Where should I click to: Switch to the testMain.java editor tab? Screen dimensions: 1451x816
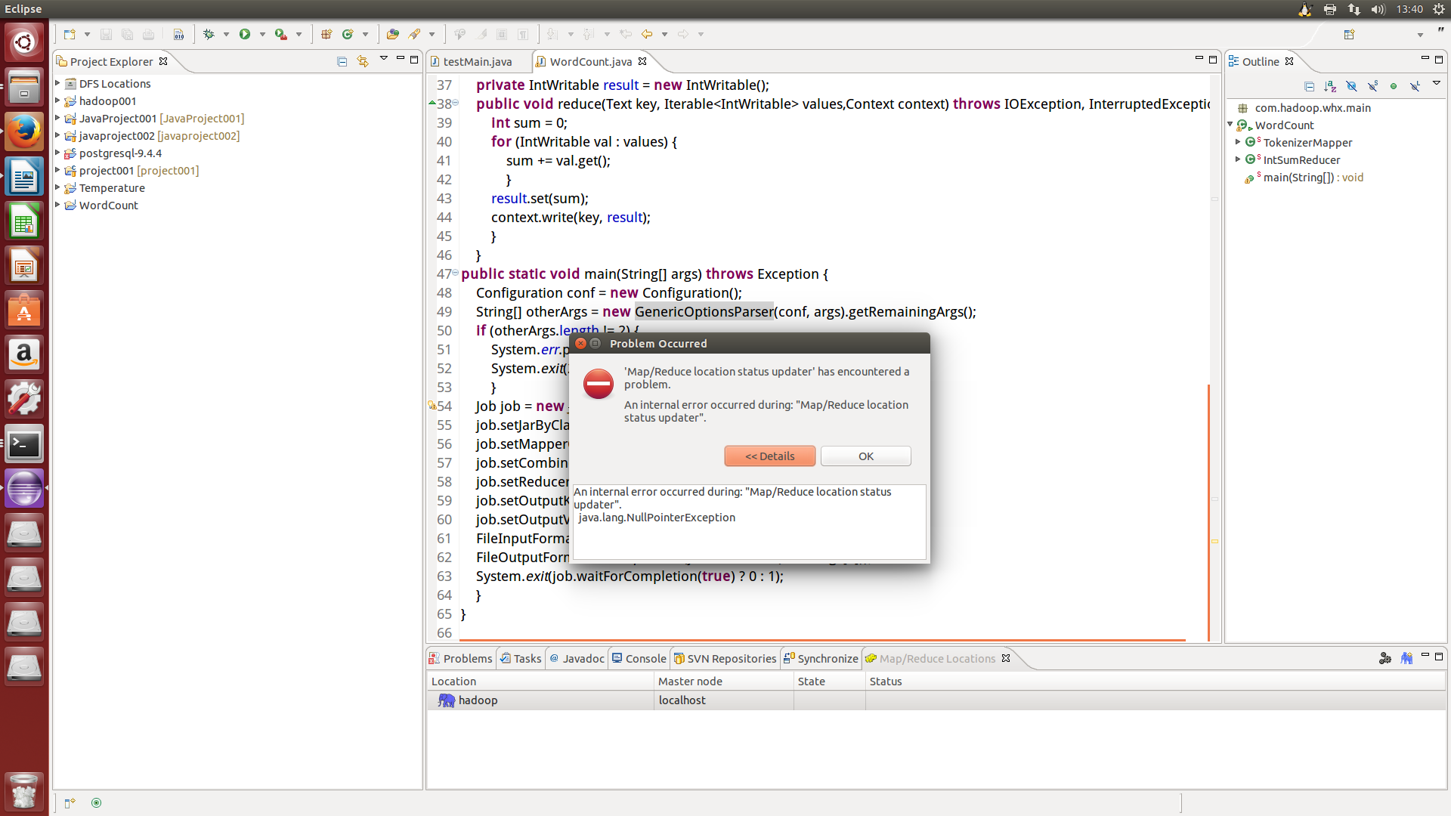pos(477,62)
